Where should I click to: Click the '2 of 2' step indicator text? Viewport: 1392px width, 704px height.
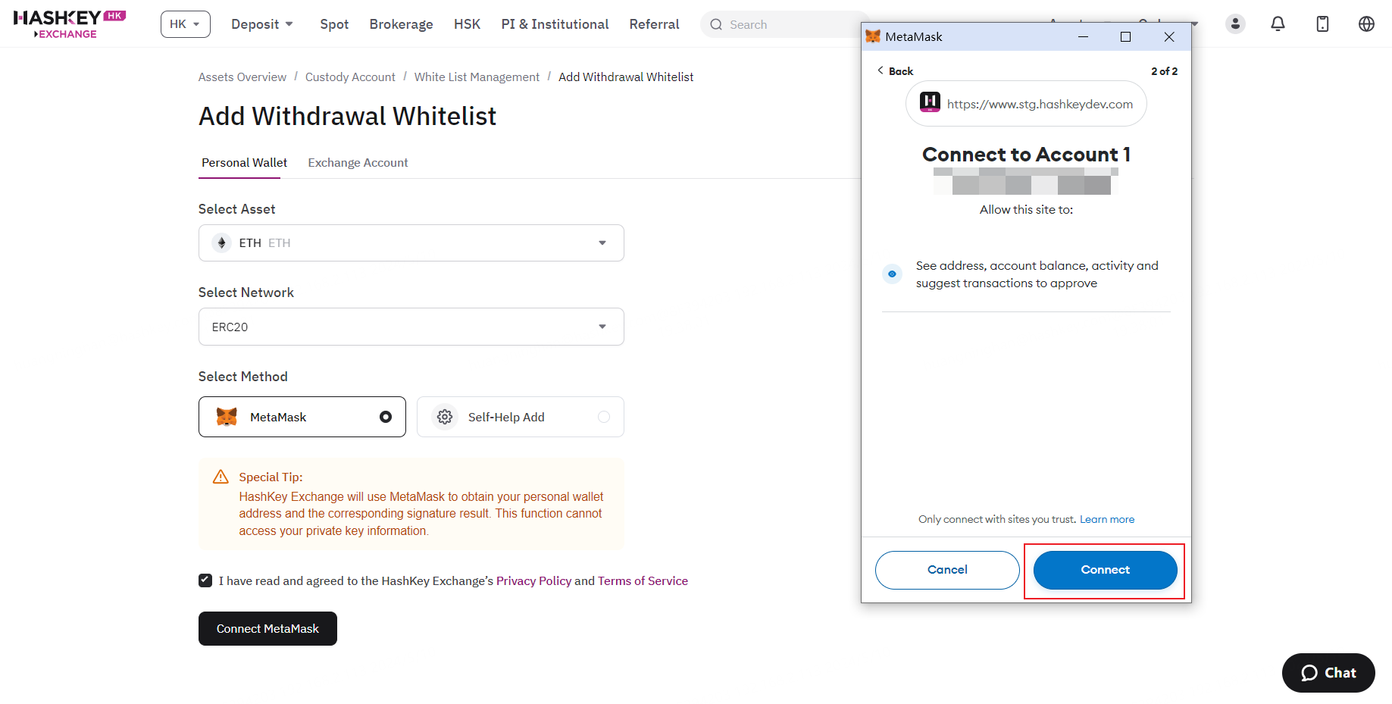pos(1164,70)
